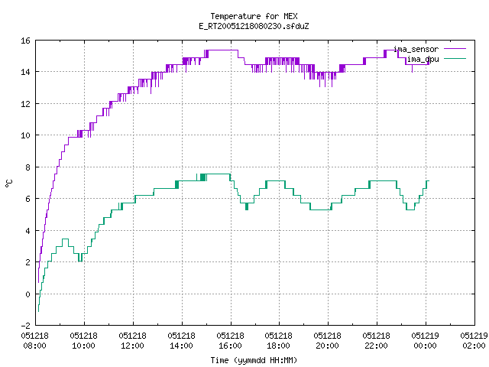This screenshot has width=489, height=367.
Task: Click the 'ima_sensor' legend label
Action: point(416,49)
